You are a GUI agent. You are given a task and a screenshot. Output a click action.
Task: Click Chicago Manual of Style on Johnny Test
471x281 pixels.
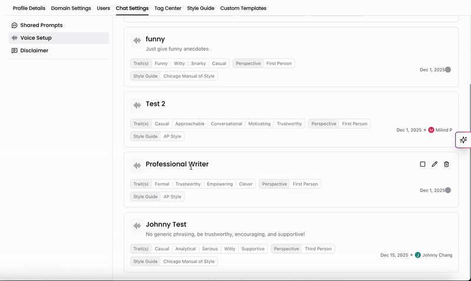(189, 262)
